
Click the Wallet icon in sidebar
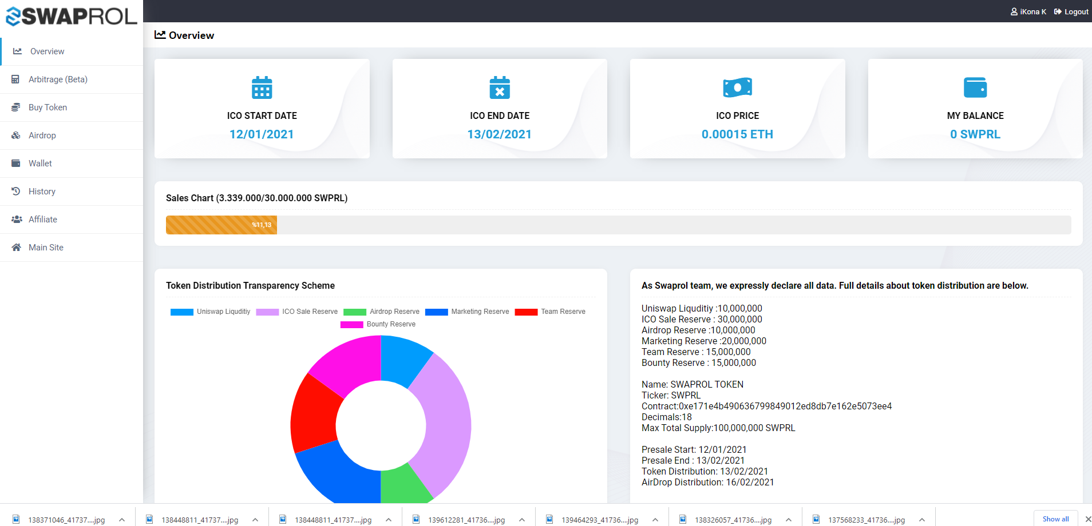click(16, 164)
